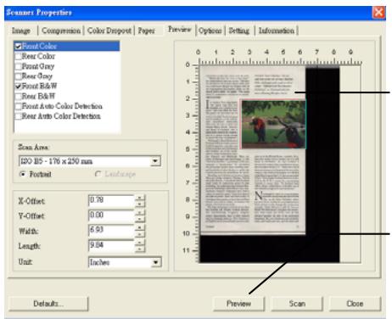Switch to the Paper tab

(146, 31)
